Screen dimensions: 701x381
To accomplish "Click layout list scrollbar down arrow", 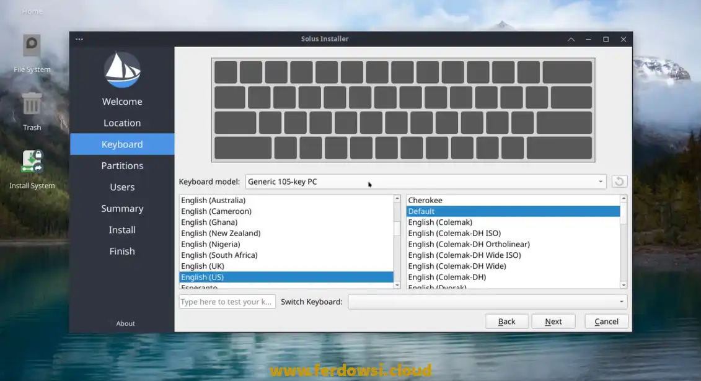I will click(x=397, y=285).
